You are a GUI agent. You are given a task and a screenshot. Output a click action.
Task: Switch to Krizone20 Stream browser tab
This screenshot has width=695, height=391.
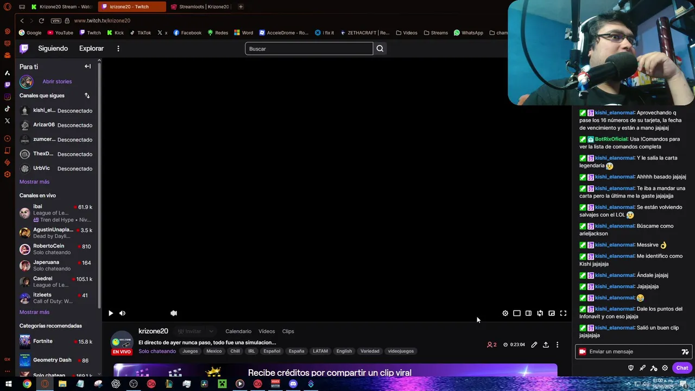click(x=62, y=7)
